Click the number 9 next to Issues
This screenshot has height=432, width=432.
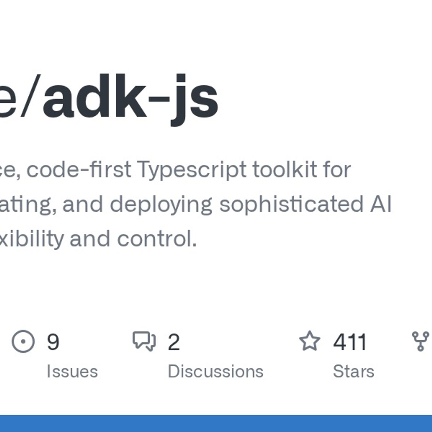(x=52, y=341)
